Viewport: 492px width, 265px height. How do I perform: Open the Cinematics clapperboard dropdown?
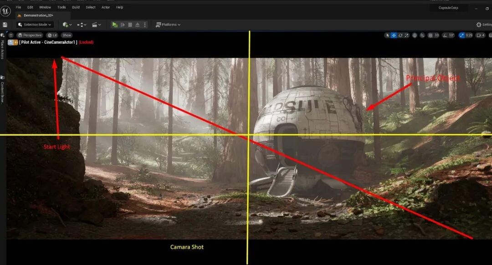[96, 25]
